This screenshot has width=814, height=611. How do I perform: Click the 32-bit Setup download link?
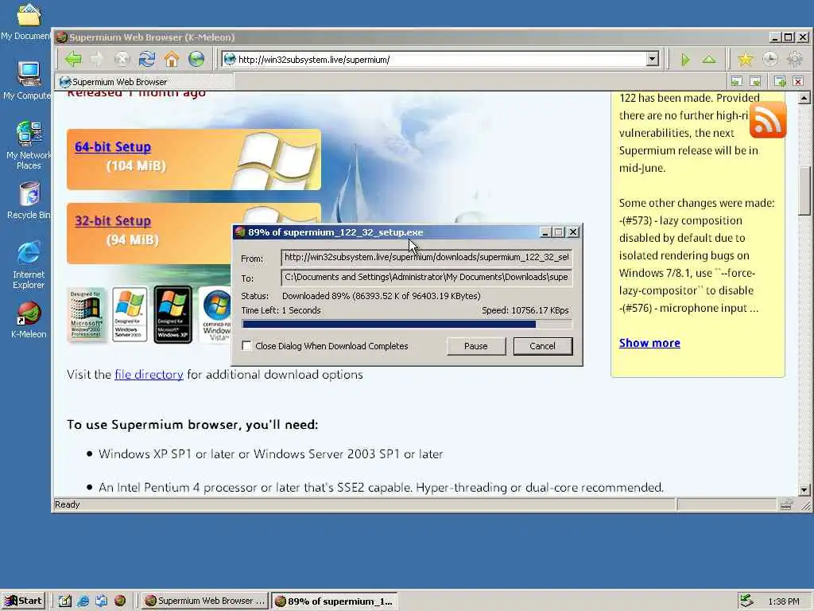pos(113,221)
